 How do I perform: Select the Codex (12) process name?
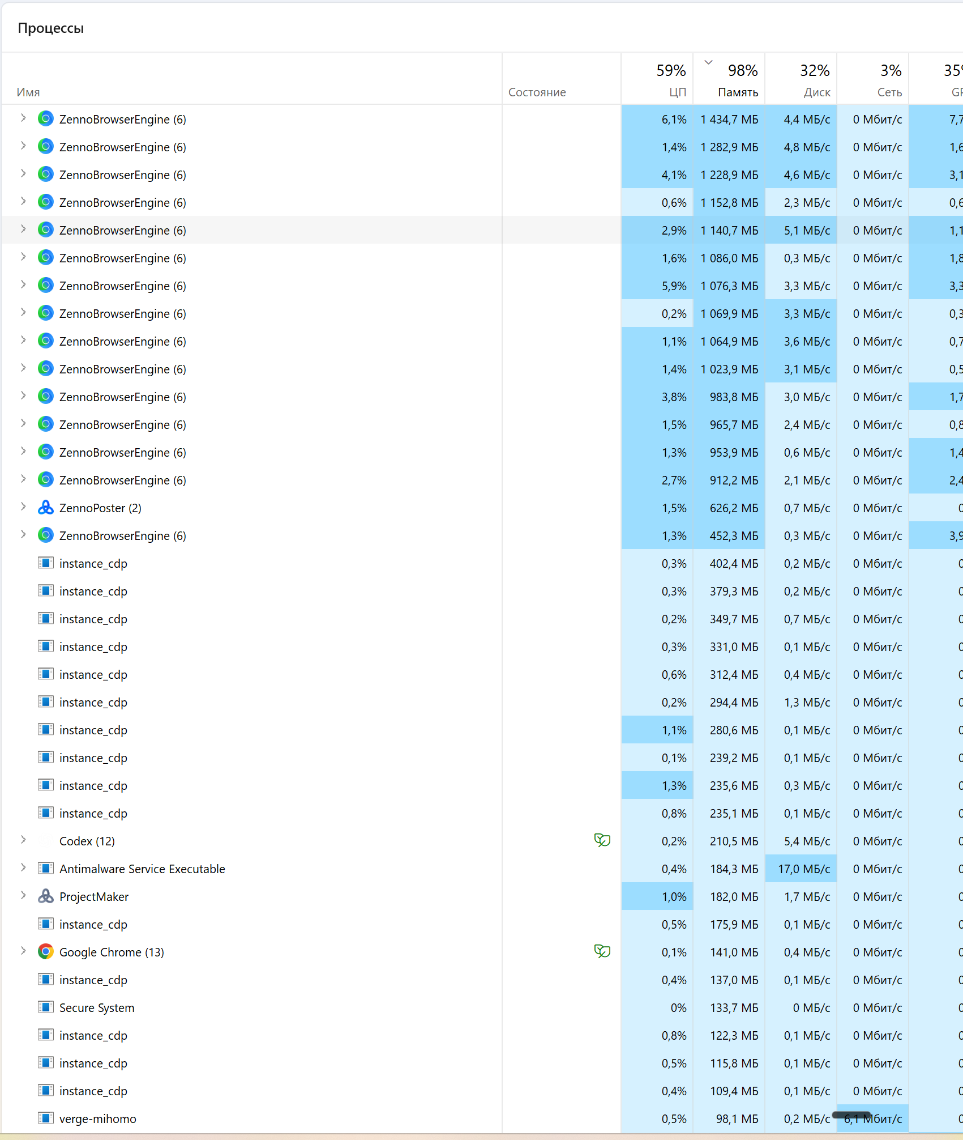point(87,841)
